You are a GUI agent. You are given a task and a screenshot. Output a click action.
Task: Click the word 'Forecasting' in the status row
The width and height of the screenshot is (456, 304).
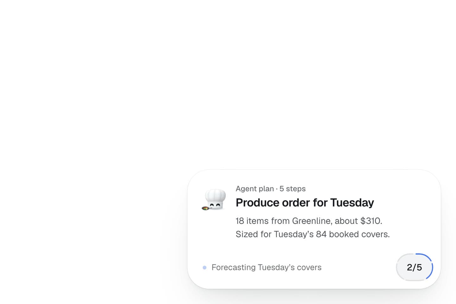(234, 268)
